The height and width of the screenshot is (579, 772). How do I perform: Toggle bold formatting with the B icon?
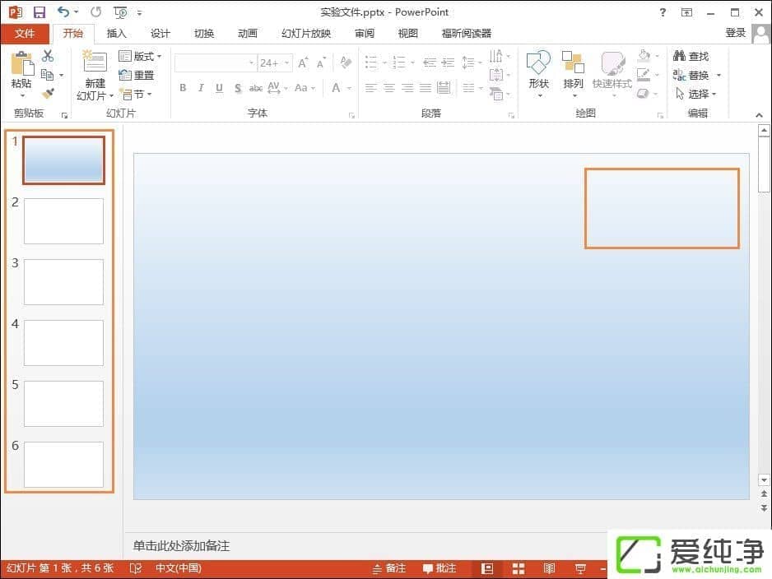pyautogui.click(x=183, y=87)
